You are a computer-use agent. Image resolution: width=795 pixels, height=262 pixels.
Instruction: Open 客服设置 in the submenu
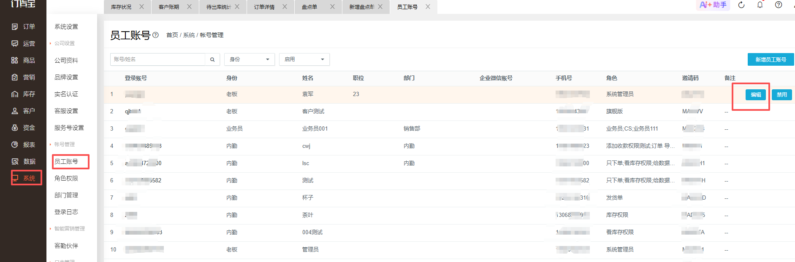tap(66, 111)
